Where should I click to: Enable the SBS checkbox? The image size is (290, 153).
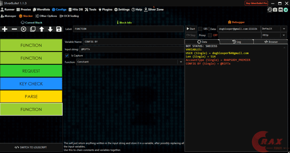point(200,29)
